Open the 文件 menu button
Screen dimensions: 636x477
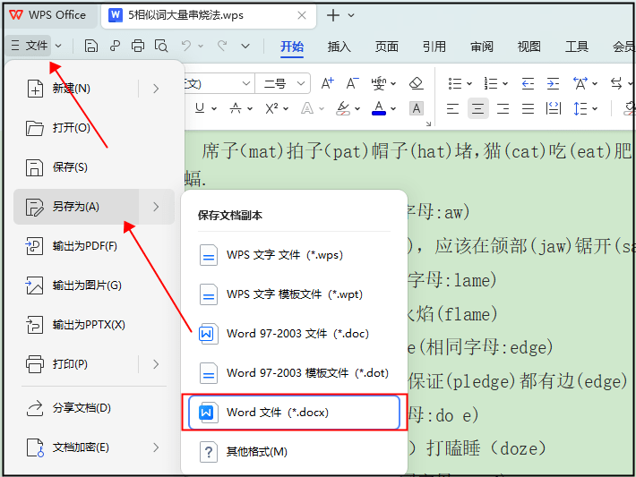tap(29, 46)
